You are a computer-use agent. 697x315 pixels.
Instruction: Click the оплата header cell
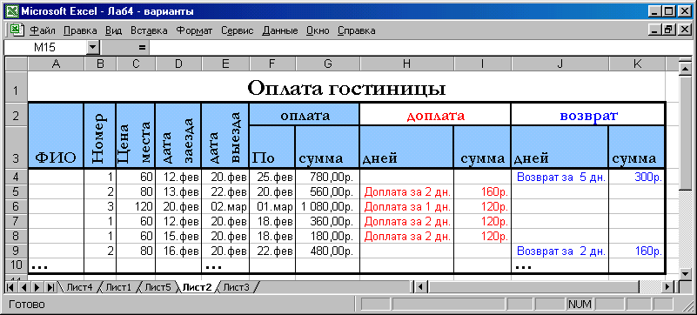[305, 115]
